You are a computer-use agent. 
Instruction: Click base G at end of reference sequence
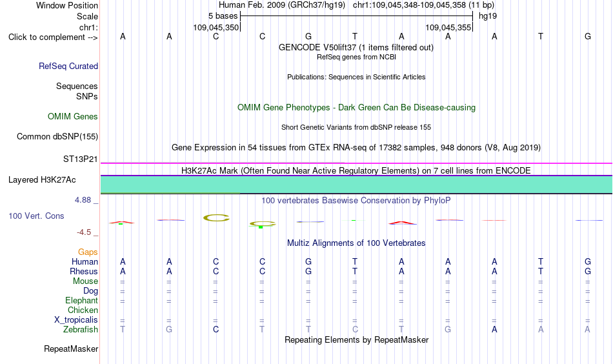point(588,36)
